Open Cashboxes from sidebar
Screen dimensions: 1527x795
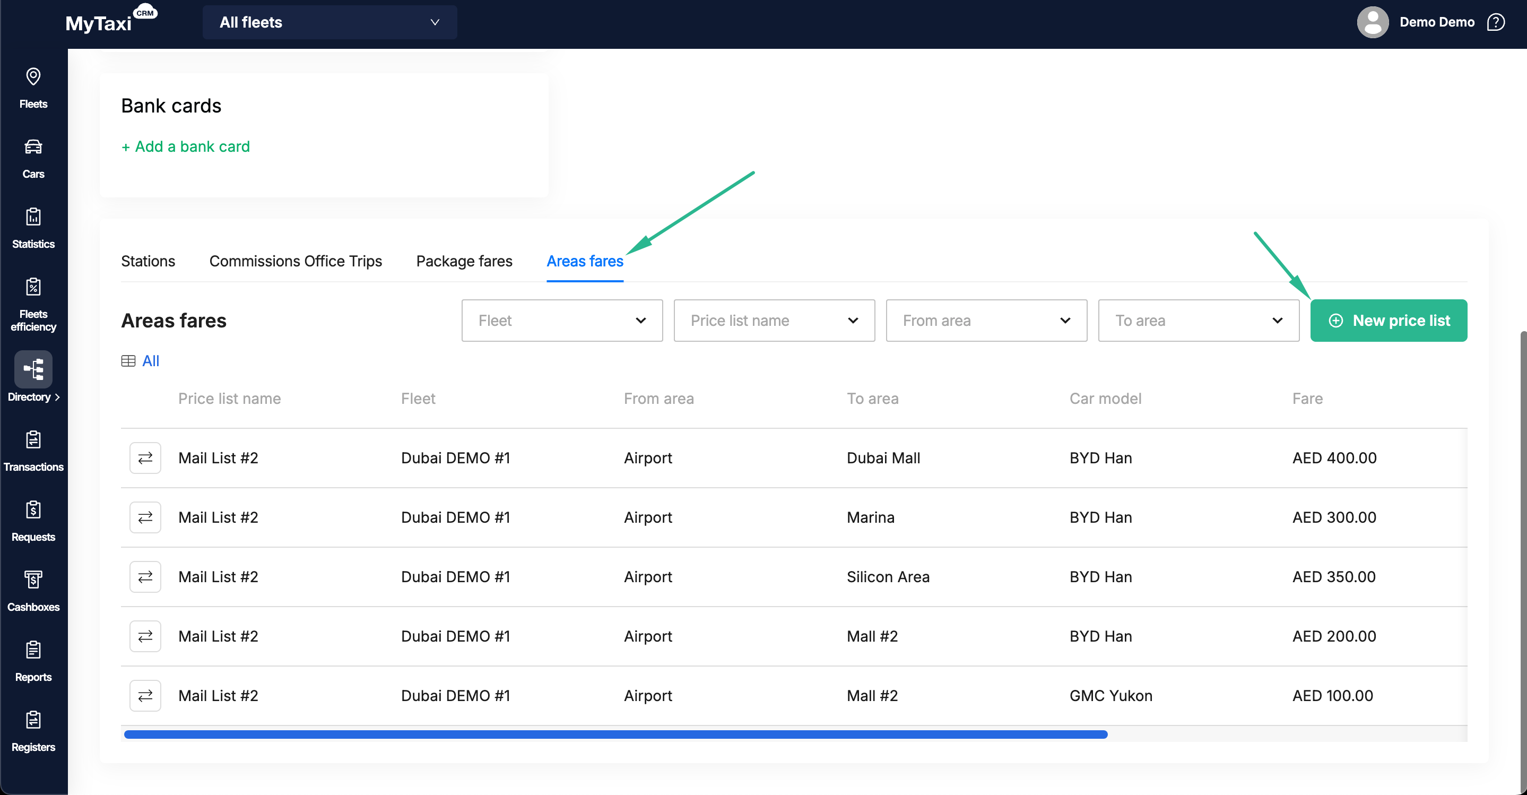(33, 591)
